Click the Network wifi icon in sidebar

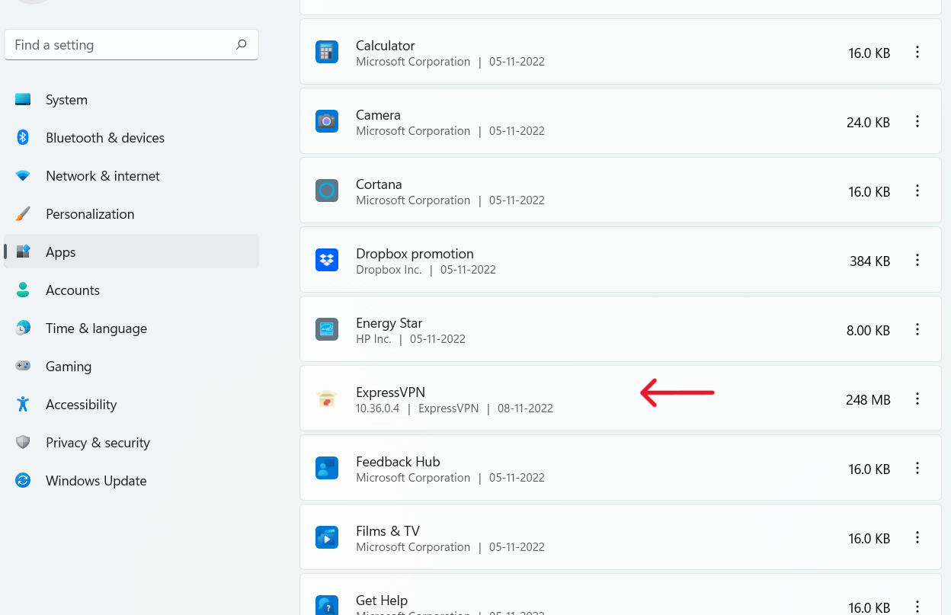tap(23, 176)
